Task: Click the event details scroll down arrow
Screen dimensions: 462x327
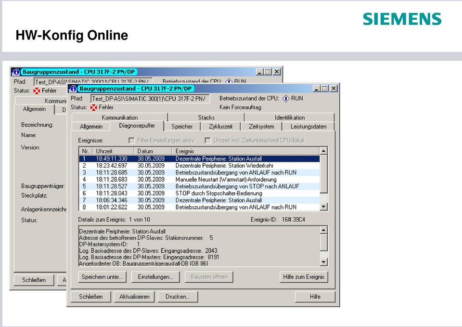Action: (x=323, y=262)
